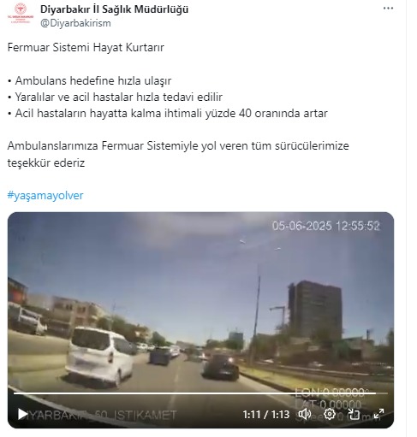The height and width of the screenshot is (437, 417).
Task: Click the end of the progress bar
Action: [x=385, y=393]
